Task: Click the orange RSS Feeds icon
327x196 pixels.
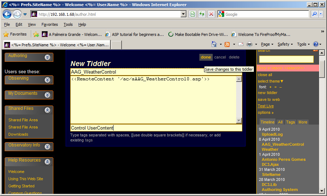Action: [227, 44]
